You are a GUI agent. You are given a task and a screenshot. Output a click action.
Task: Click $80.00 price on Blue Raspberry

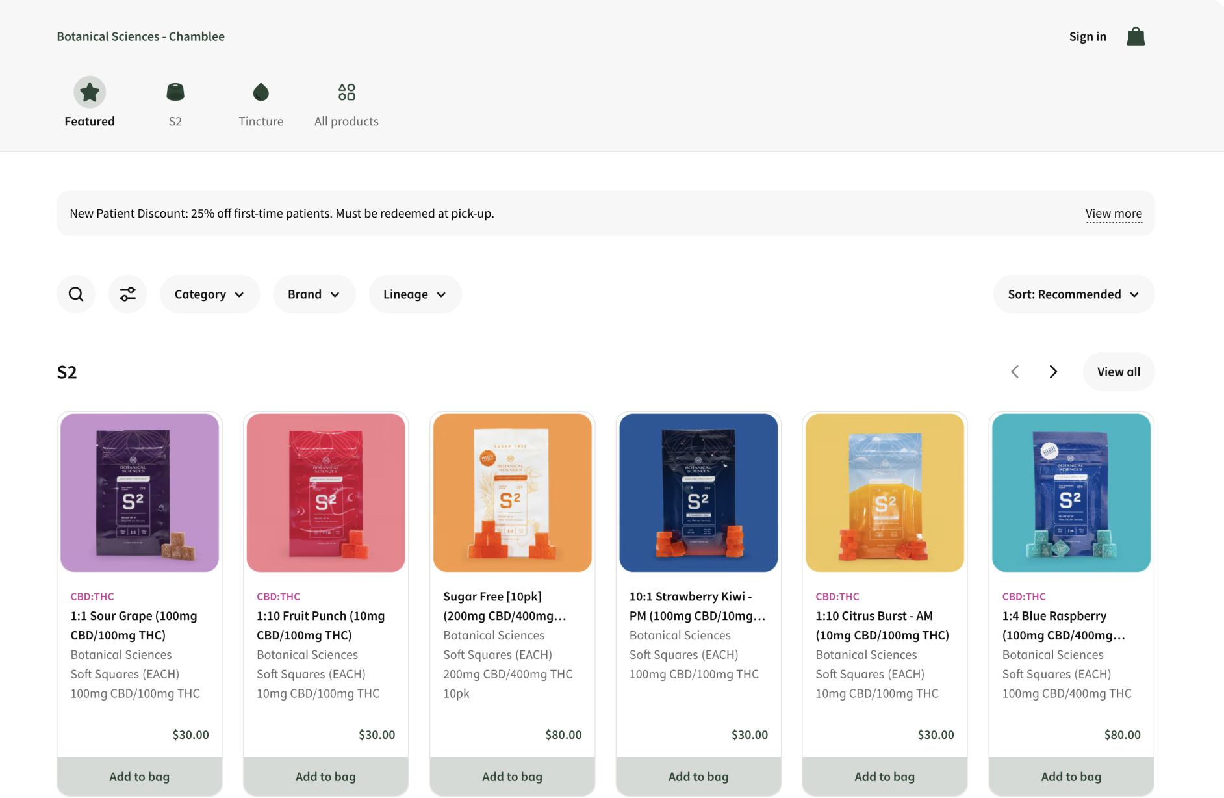pyautogui.click(x=1123, y=735)
